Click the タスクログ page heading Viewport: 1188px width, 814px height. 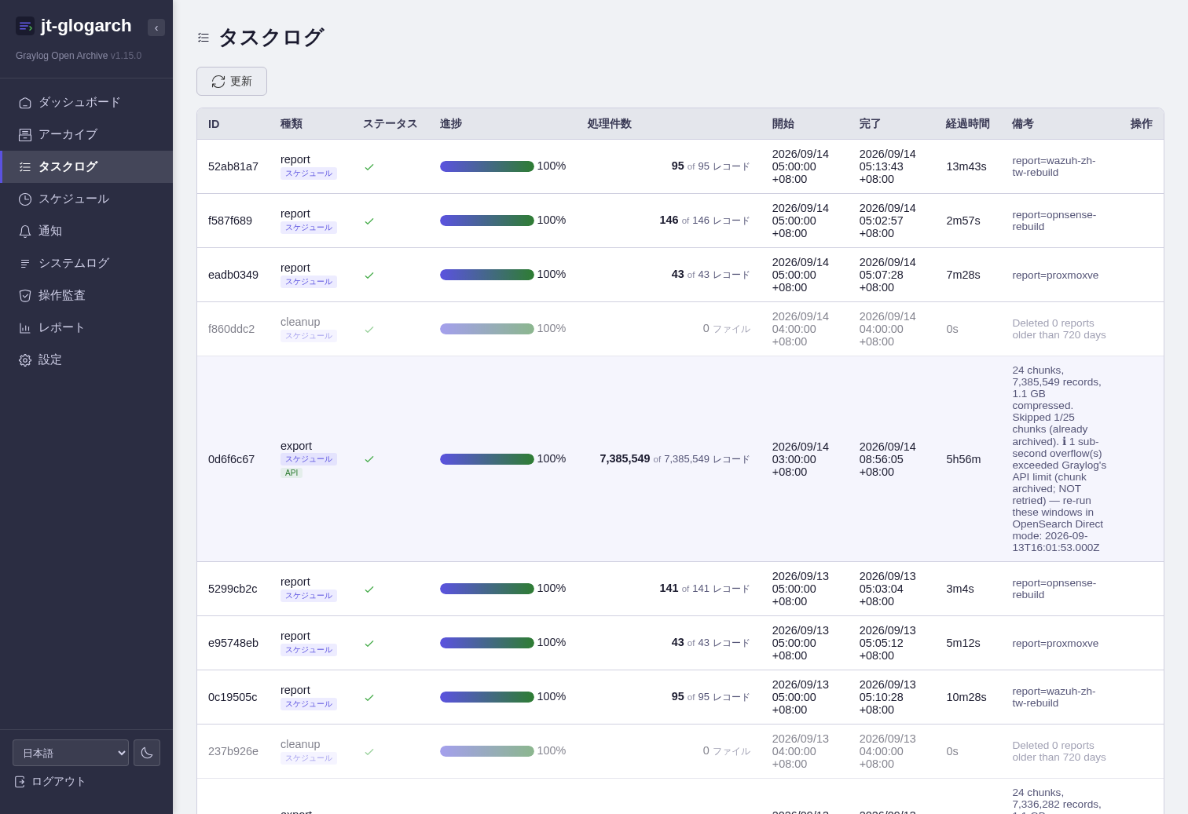[x=271, y=38]
